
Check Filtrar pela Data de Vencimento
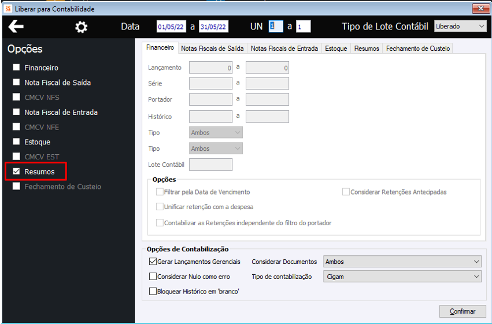click(160, 192)
